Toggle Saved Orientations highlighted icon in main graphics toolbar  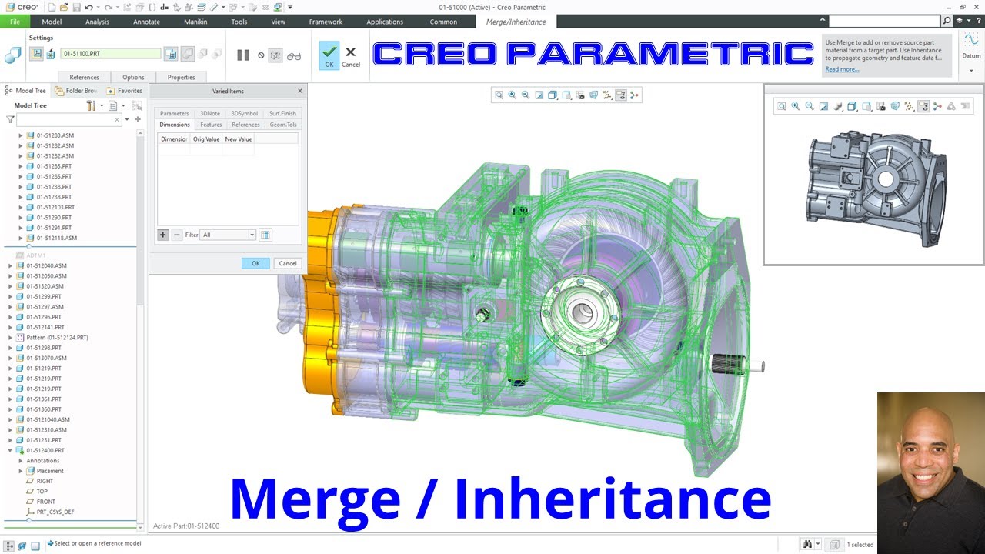[x=620, y=95]
